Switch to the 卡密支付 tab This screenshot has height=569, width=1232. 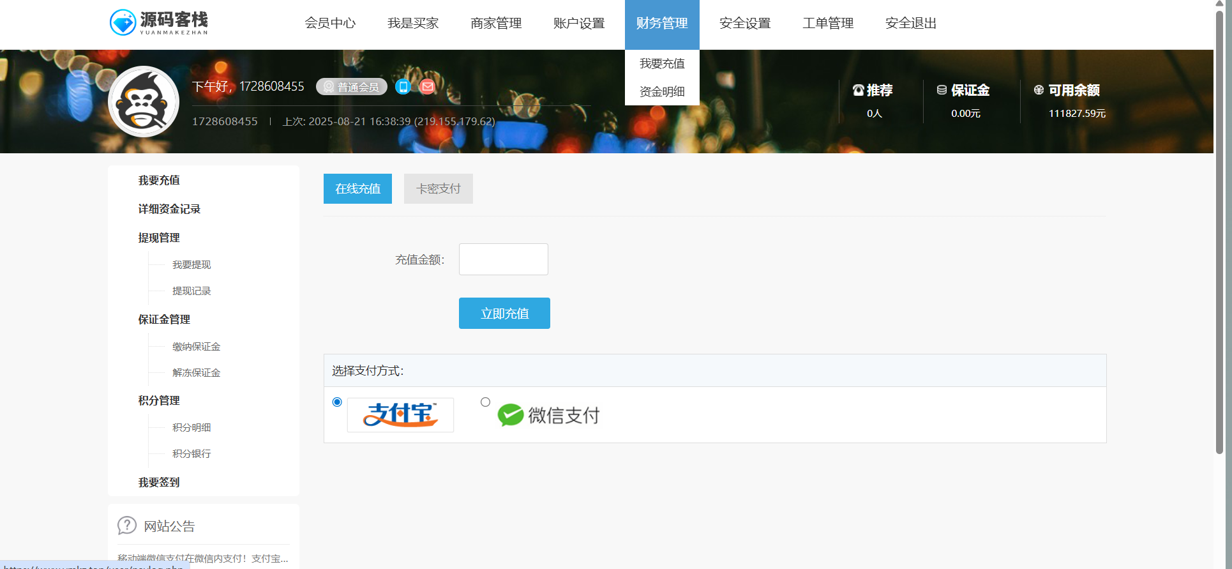click(439, 188)
